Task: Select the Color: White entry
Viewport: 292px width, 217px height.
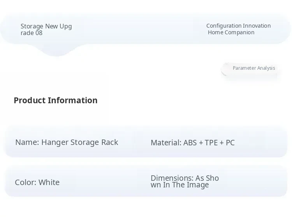Action: (37, 182)
